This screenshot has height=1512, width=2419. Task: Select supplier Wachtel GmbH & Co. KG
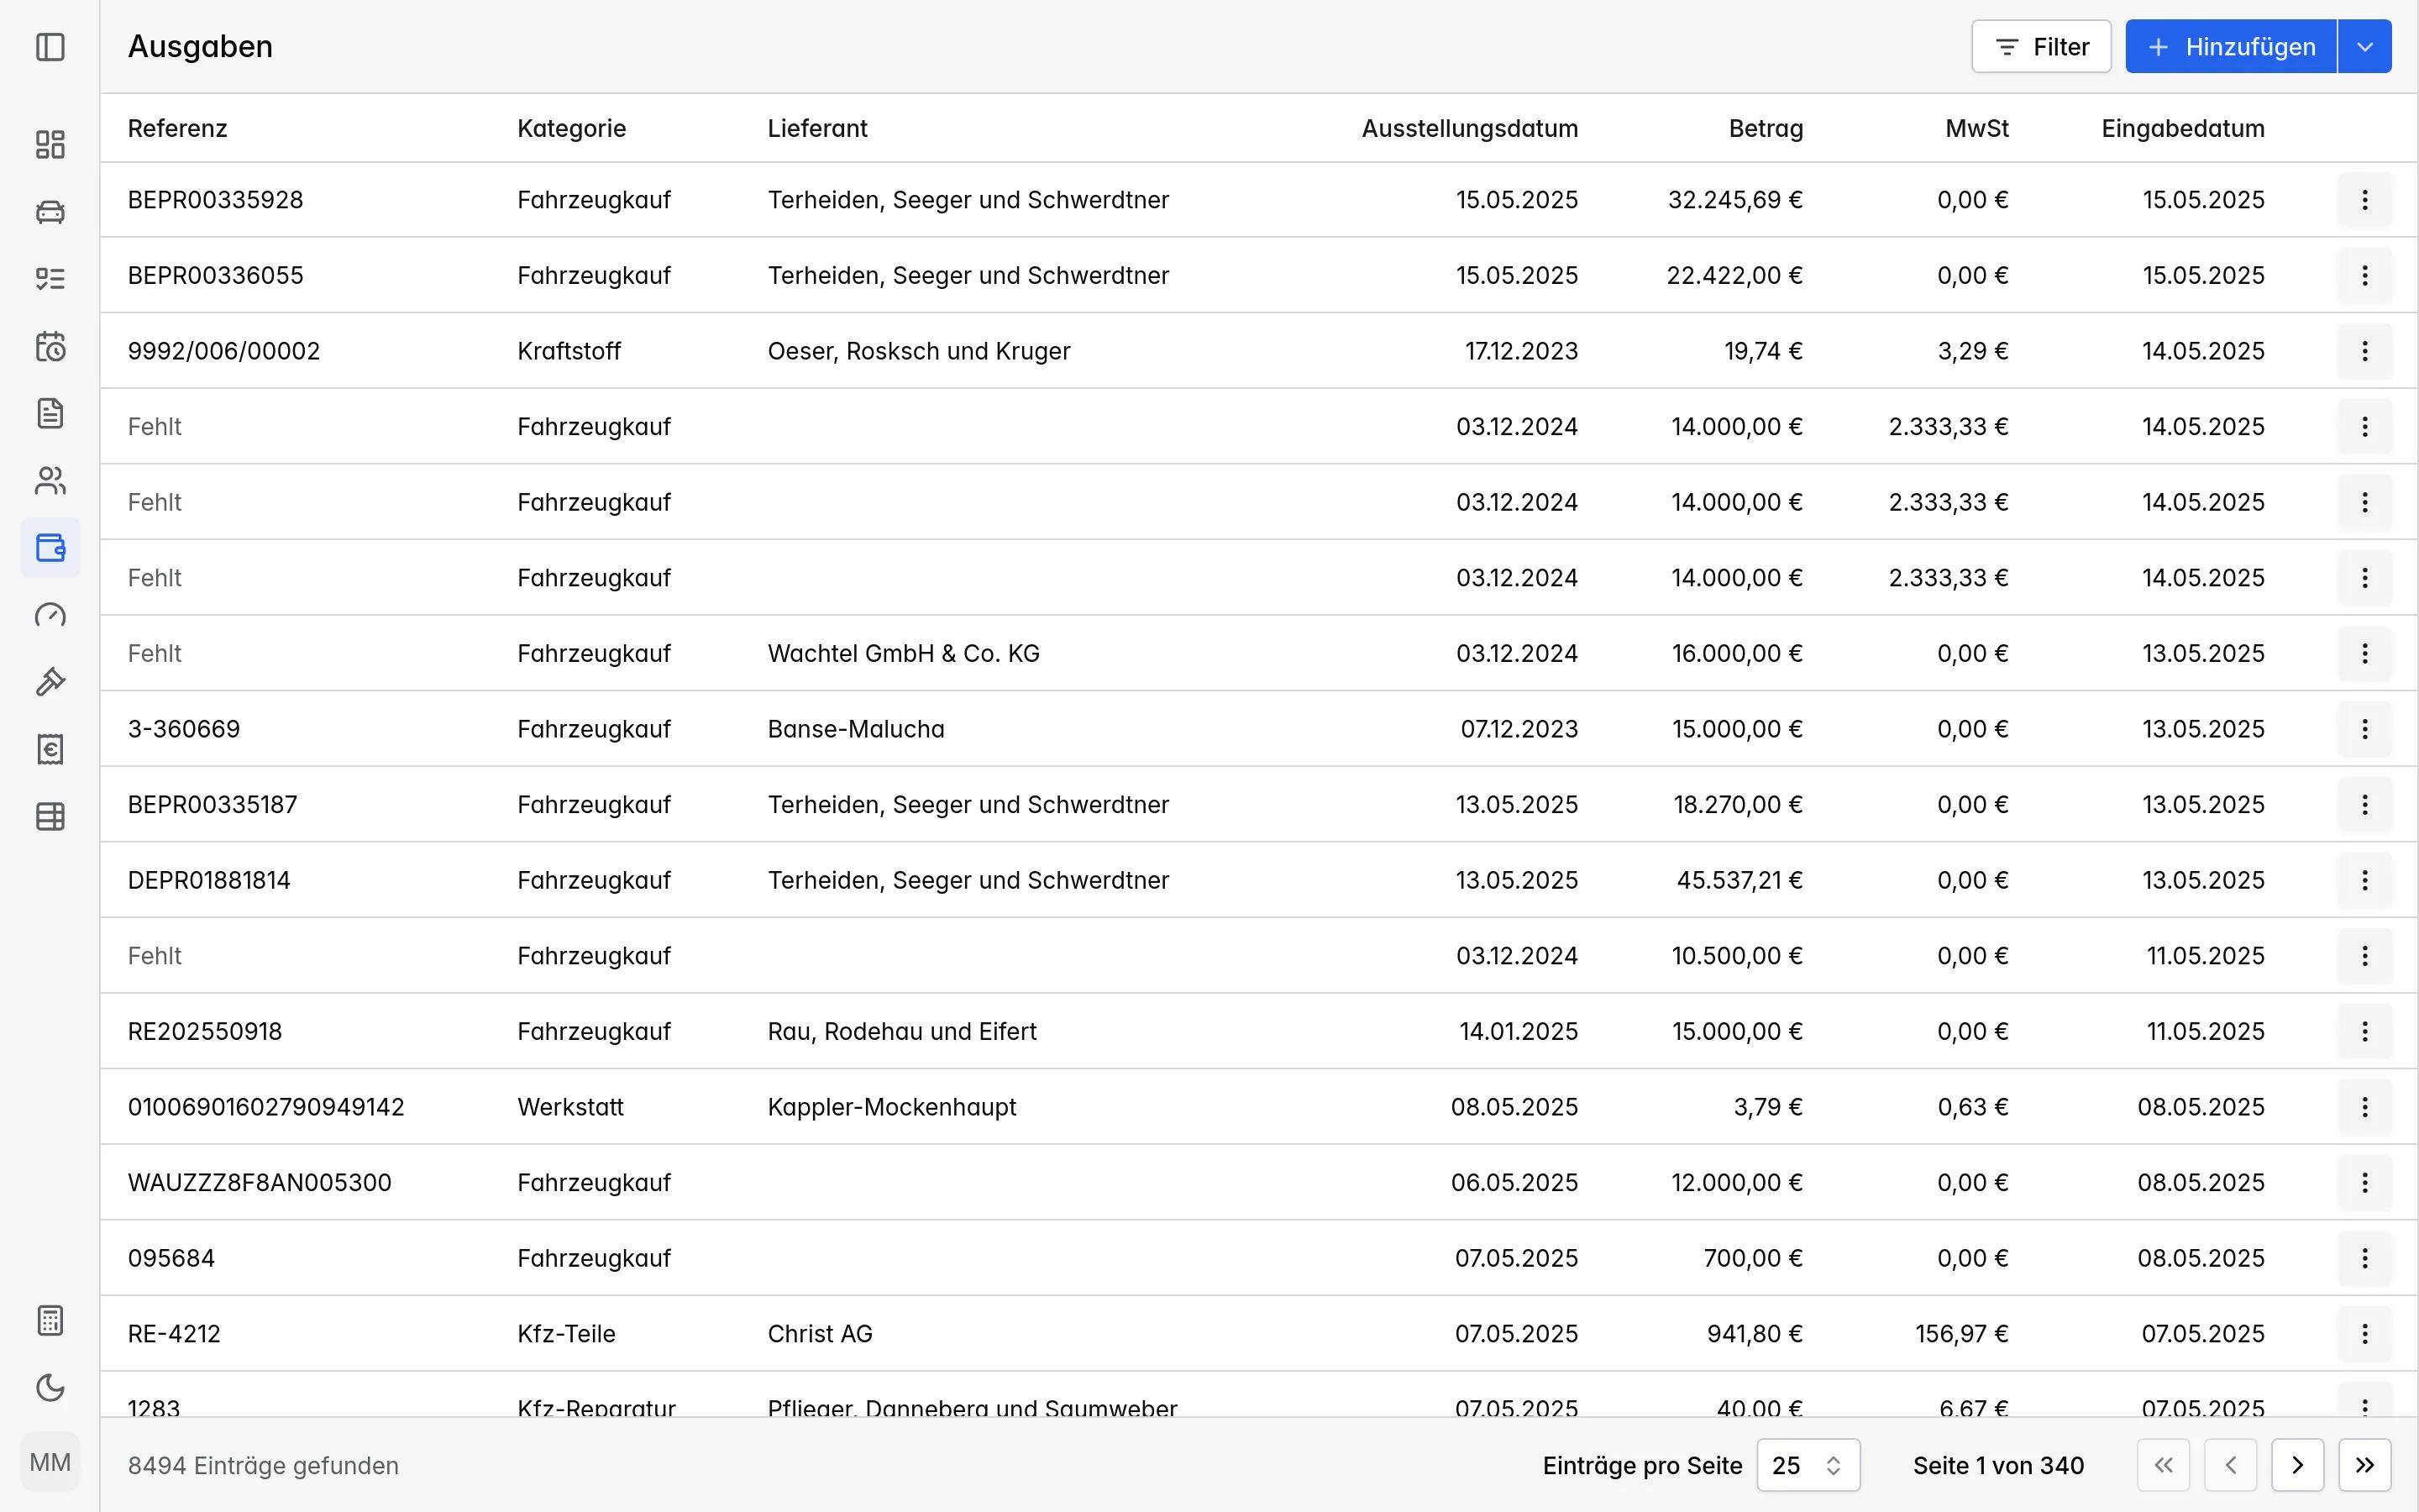coord(904,654)
